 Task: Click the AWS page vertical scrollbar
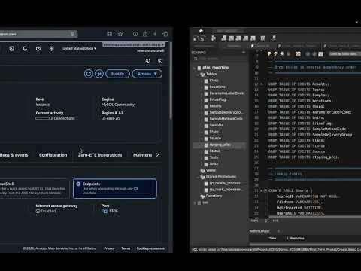click(x=171, y=81)
